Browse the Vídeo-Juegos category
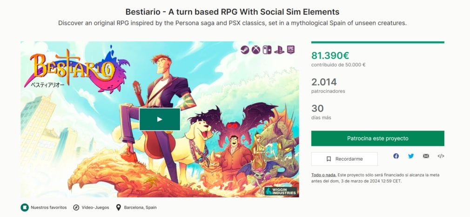Screen dimensions: 470x217 [95, 207]
